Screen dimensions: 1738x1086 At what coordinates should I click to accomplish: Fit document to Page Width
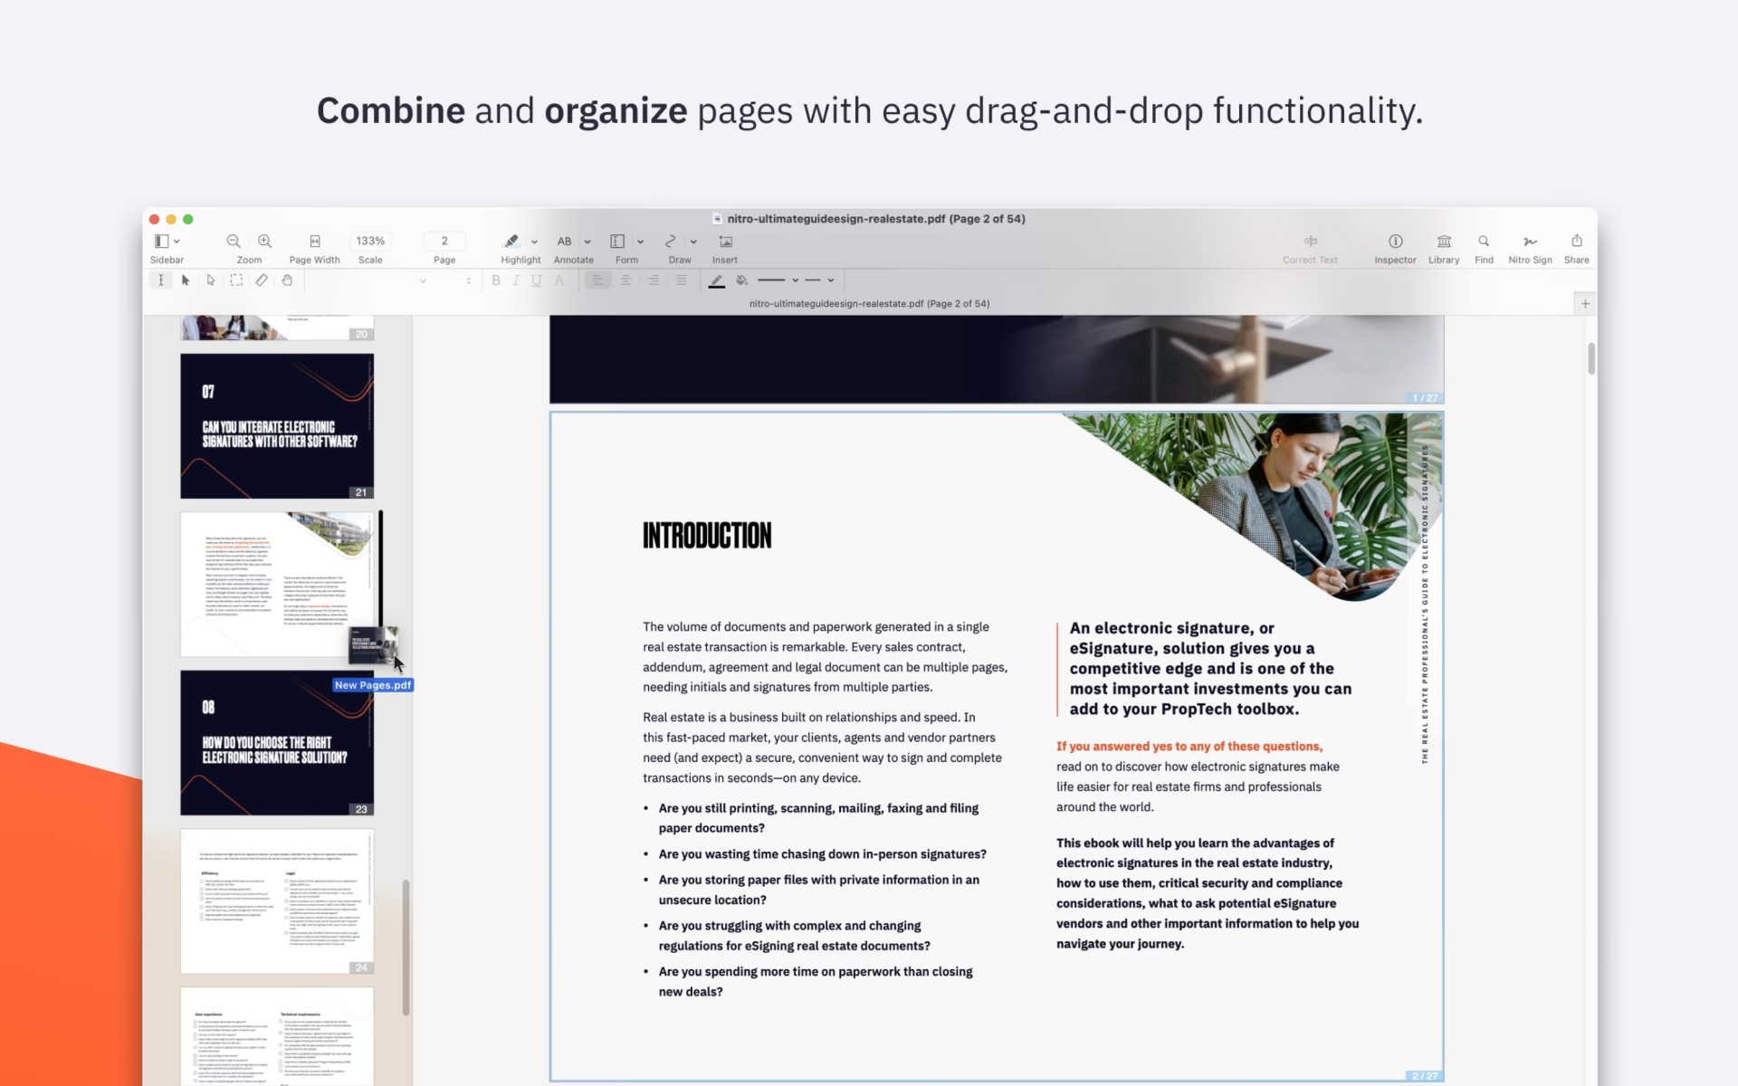[314, 242]
